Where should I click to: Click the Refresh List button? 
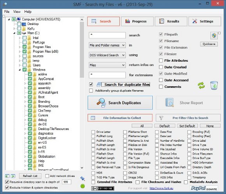(x=30, y=176)
